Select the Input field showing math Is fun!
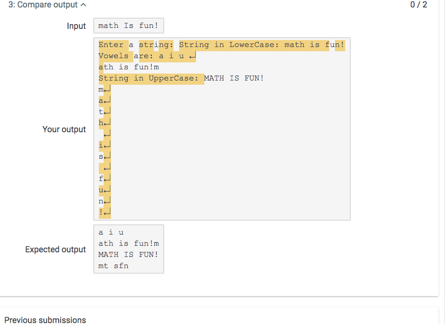 [128, 26]
